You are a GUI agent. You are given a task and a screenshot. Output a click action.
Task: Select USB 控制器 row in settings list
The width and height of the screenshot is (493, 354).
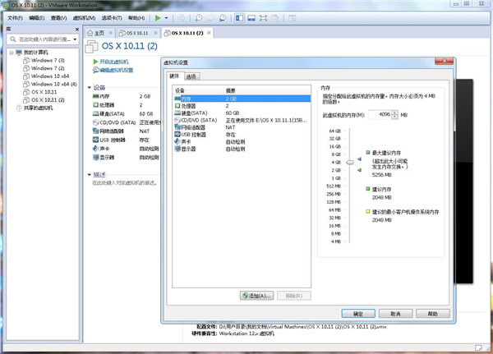coord(242,135)
